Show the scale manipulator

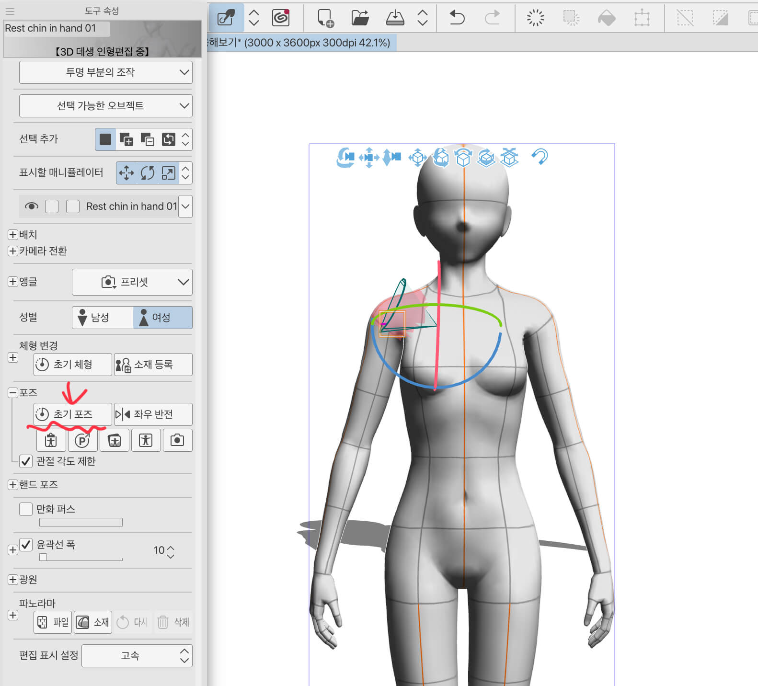click(x=168, y=173)
